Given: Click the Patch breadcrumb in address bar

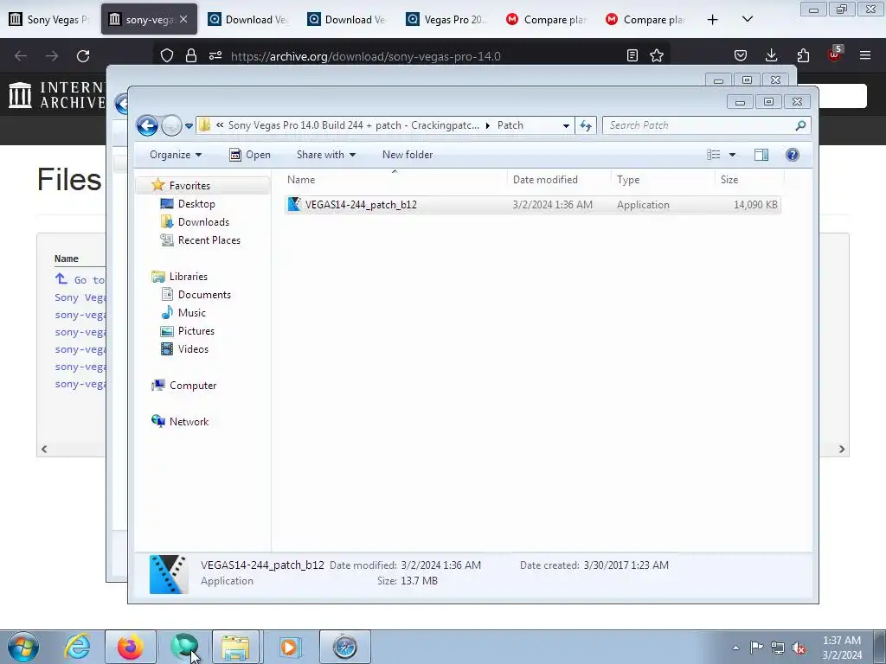Looking at the screenshot, I should 510,125.
